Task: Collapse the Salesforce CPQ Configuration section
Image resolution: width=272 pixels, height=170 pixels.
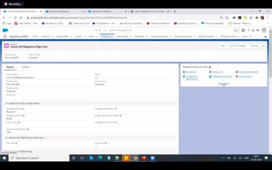Action: point(6,103)
